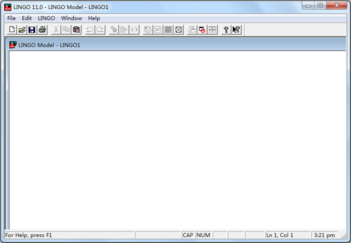Click the Redo arrow icon
This screenshot has width=351, height=243.
(x=100, y=30)
